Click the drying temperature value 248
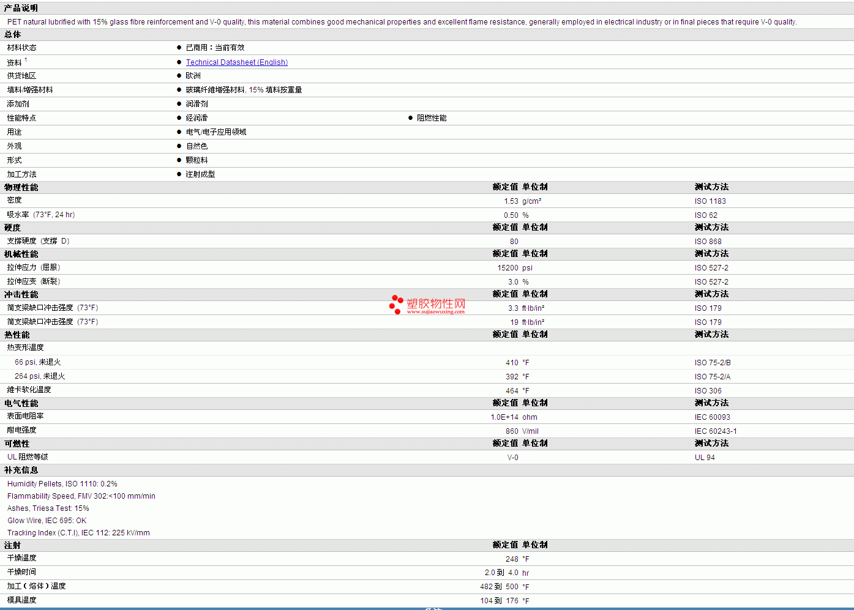Screen dimensions: 854x610 click(x=512, y=559)
